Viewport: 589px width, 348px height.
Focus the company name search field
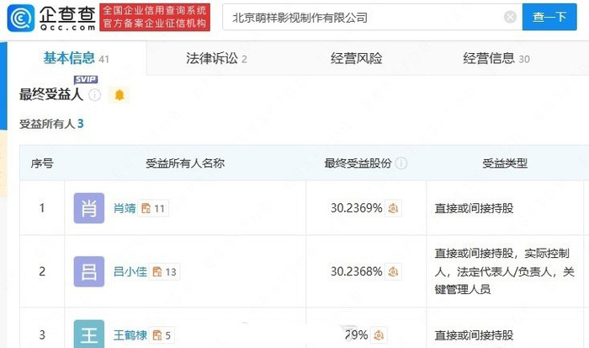[372, 17]
